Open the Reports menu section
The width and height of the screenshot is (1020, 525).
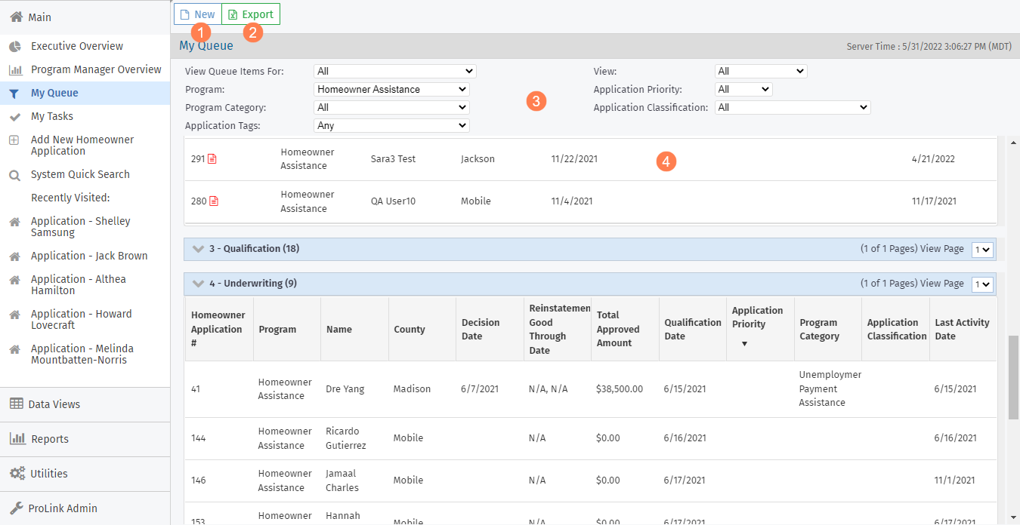50,439
